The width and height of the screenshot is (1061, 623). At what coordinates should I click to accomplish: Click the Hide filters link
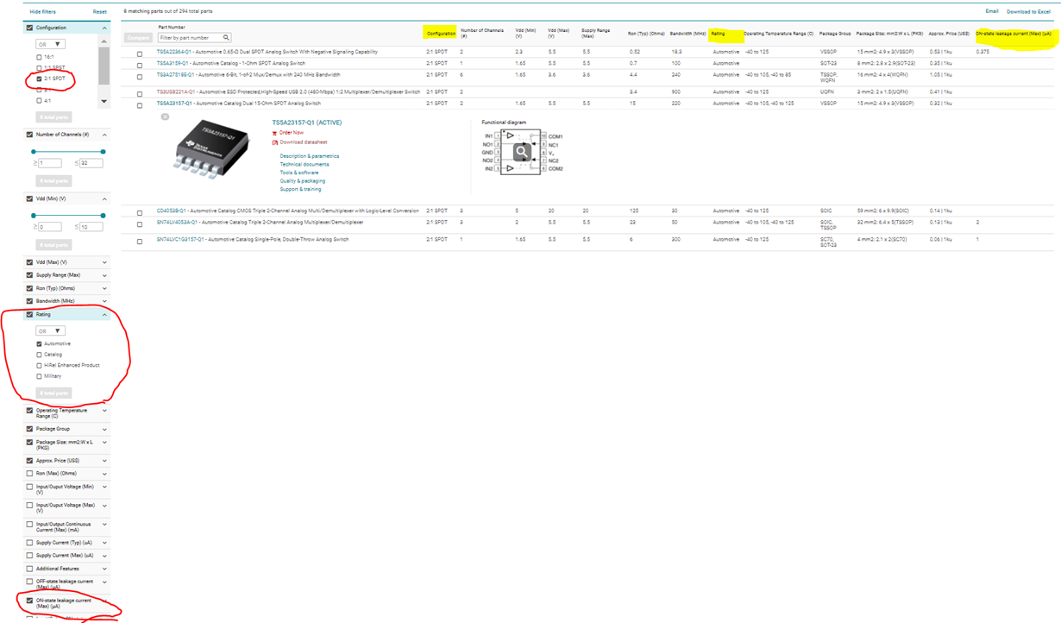click(x=42, y=12)
